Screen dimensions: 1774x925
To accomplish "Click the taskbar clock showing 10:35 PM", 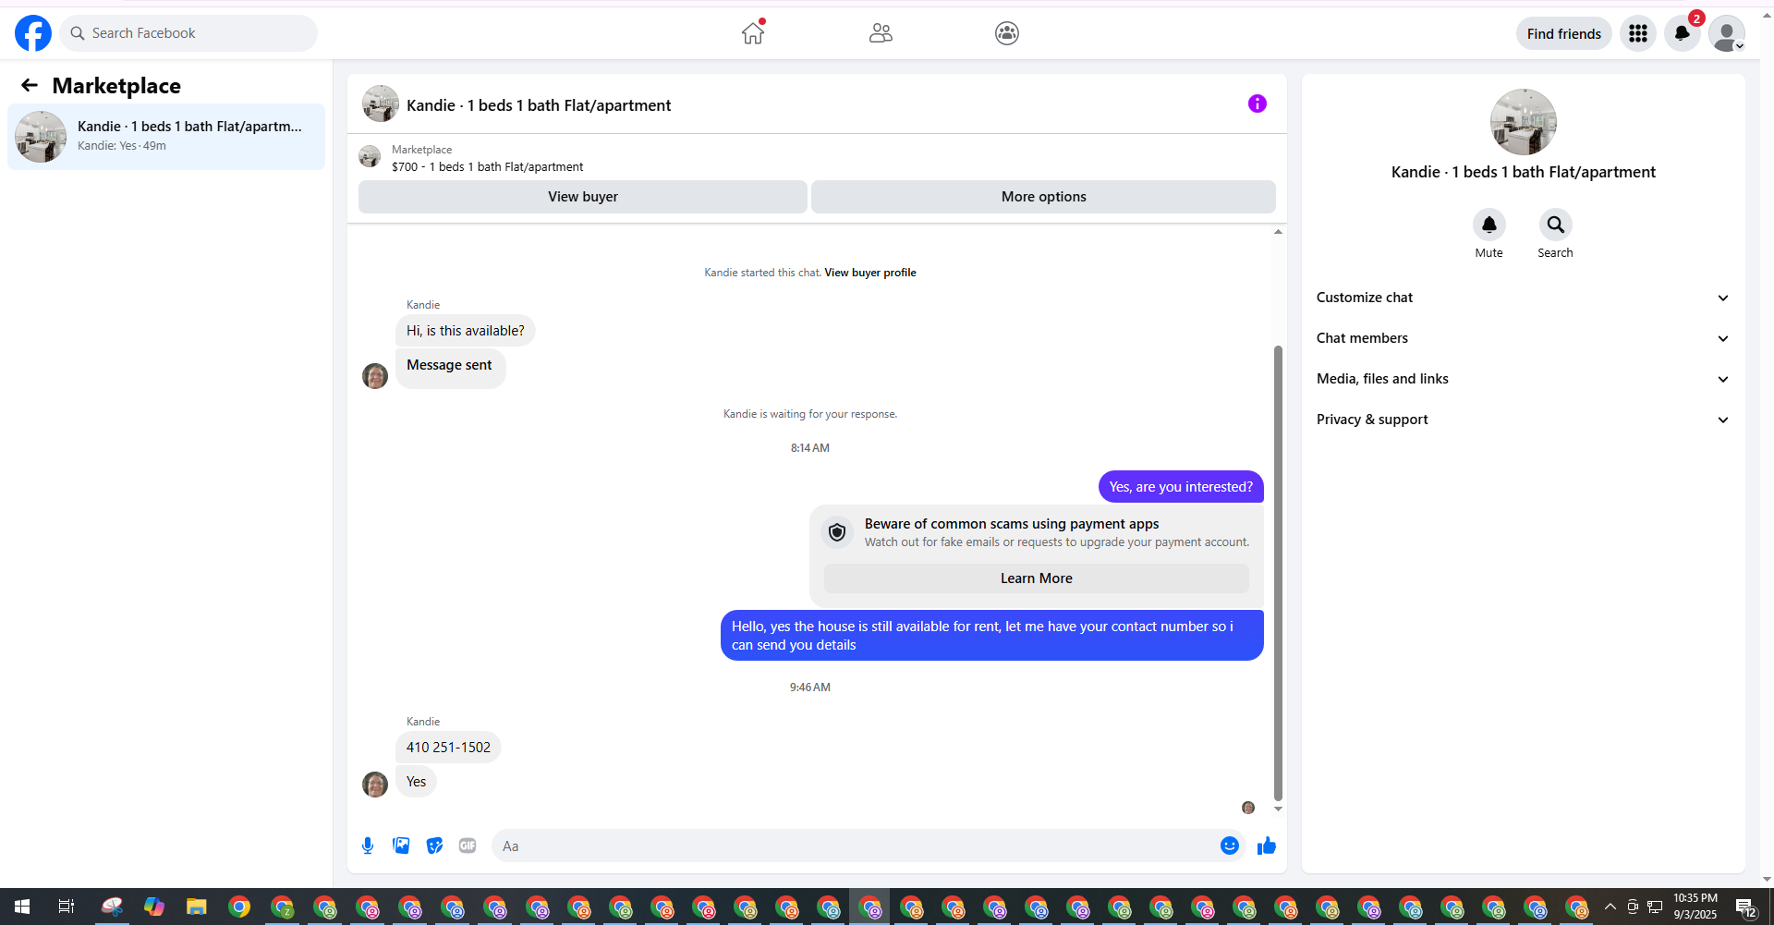I will [1695, 907].
